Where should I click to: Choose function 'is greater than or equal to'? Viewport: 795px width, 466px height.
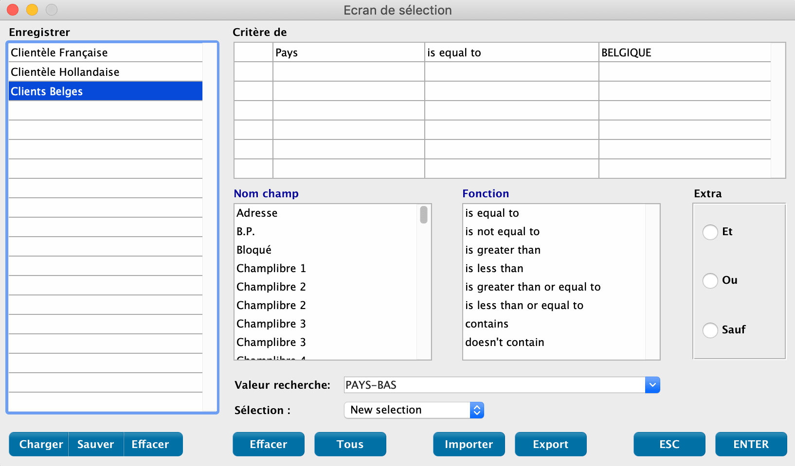coord(554,287)
